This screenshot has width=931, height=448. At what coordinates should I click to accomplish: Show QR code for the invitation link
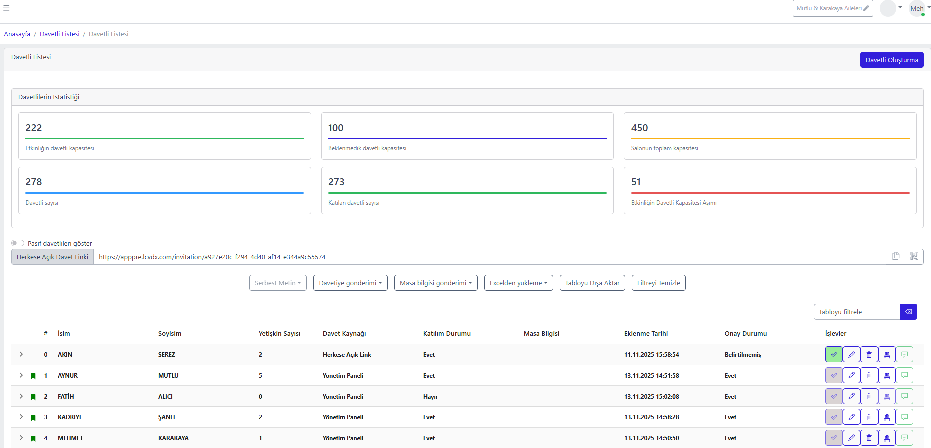tap(914, 256)
